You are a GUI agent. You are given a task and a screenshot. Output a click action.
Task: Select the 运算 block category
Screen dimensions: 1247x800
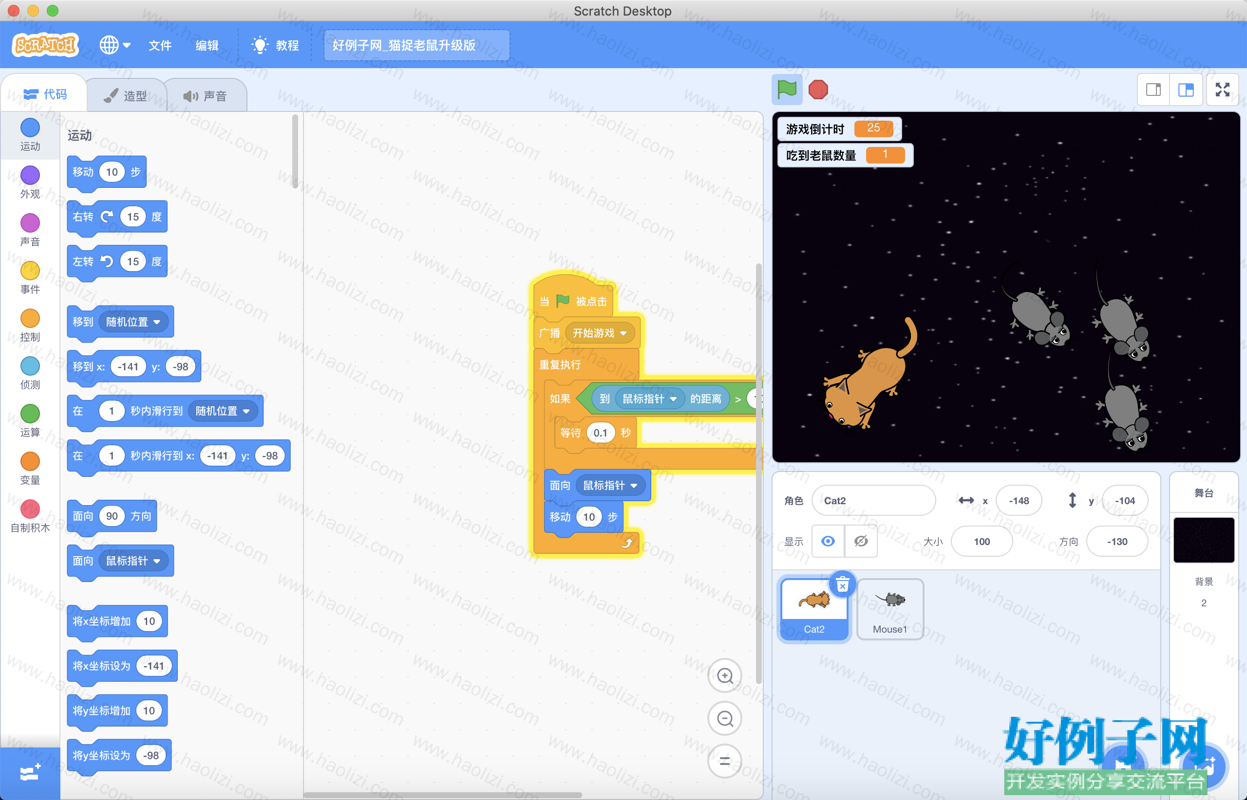click(30, 421)
